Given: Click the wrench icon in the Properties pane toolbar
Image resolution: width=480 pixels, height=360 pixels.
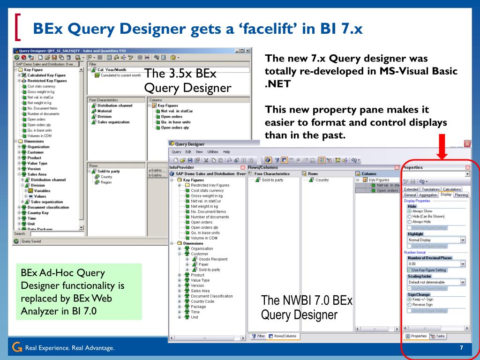Looking at the screenshot, I should pos(422,181).
